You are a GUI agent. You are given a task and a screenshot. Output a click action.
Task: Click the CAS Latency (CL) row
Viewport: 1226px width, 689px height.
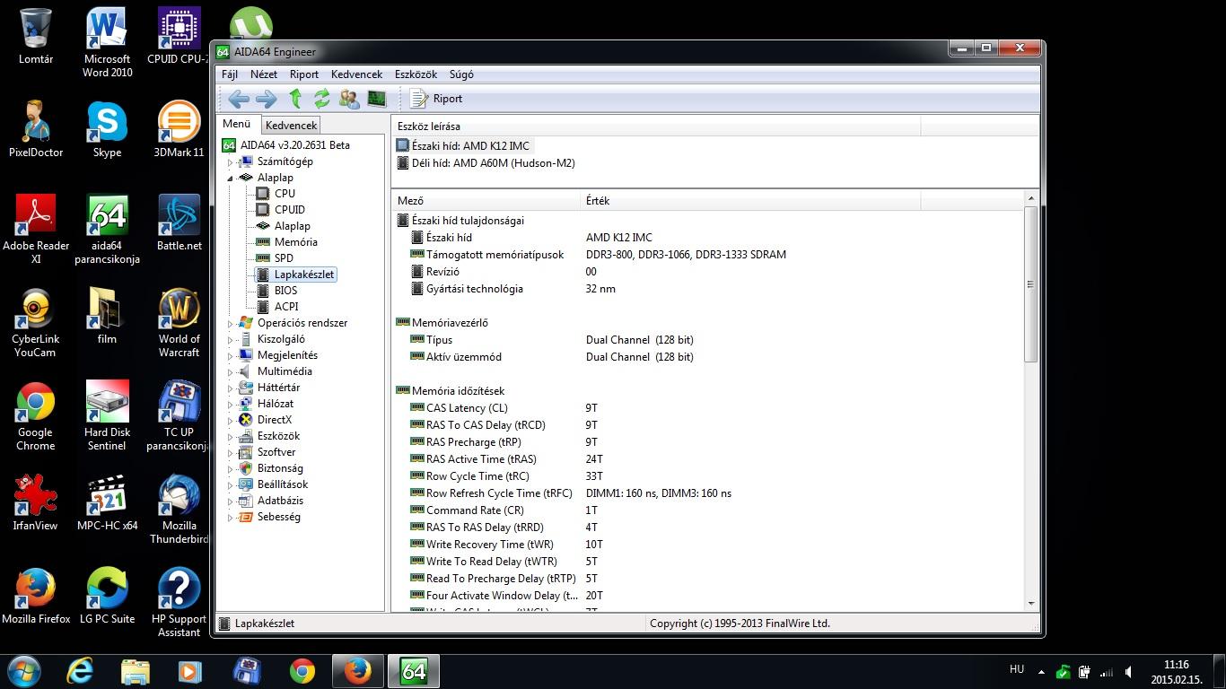click(x=707, y=408)
